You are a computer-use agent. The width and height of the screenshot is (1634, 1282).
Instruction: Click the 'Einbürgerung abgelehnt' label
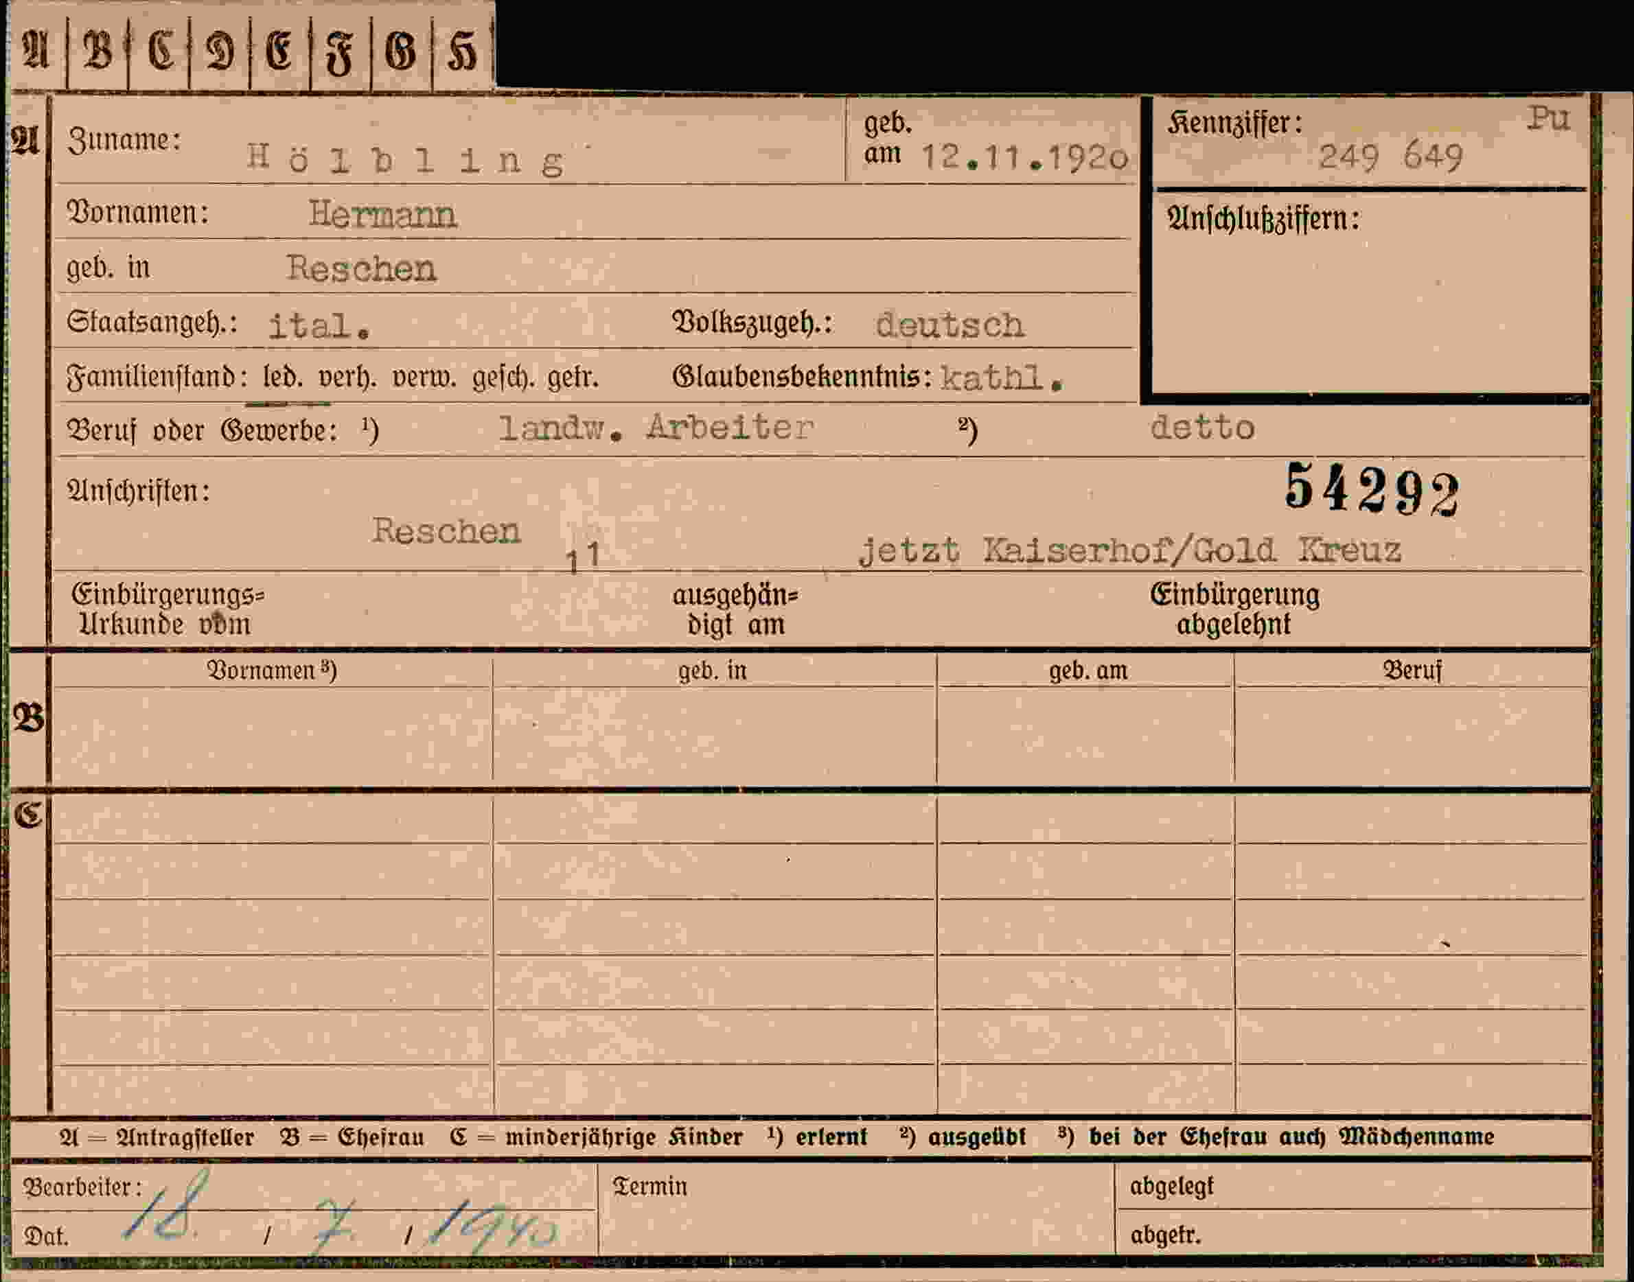point(1235,609)
